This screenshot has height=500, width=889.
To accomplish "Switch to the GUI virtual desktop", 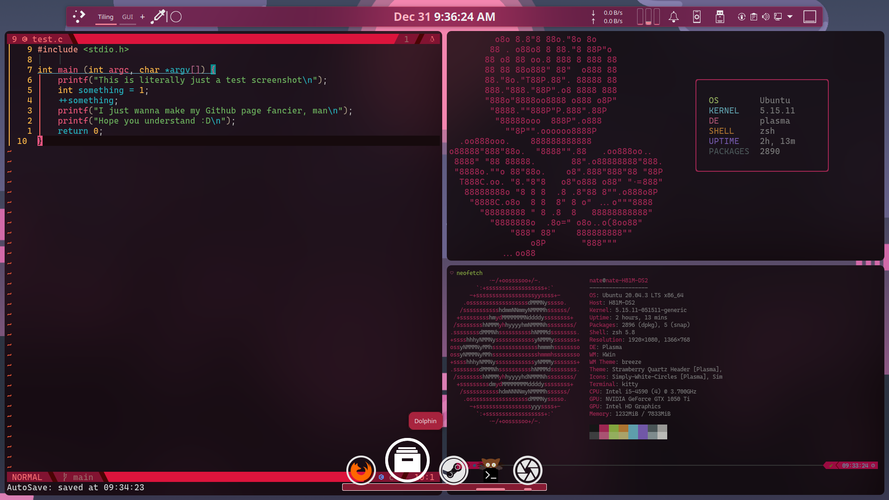I will tap(127, 17).
